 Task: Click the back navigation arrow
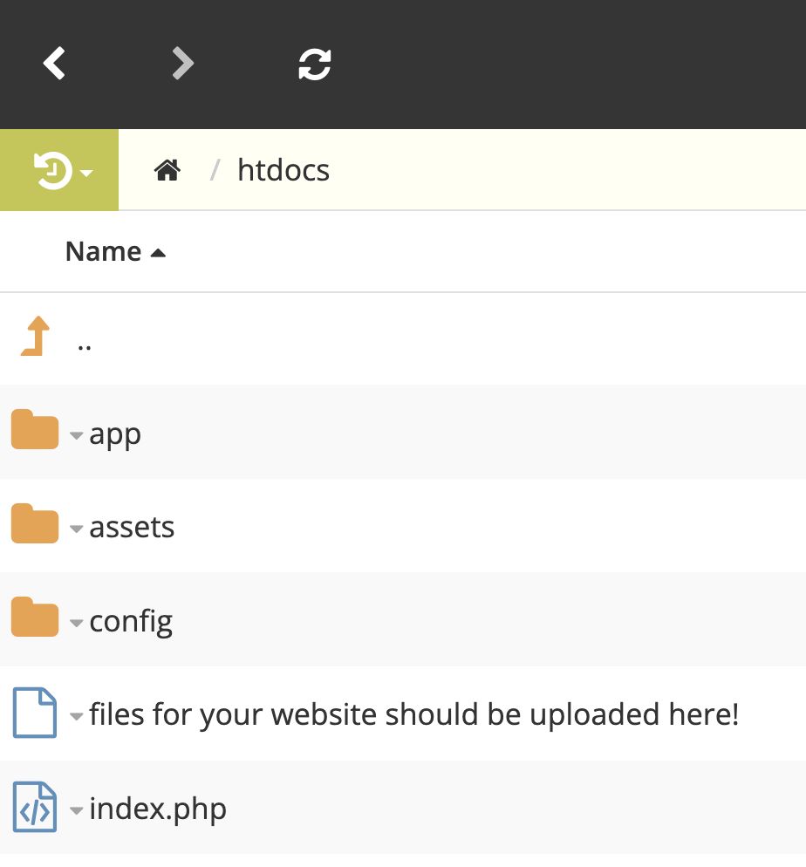tap(55, 64)
